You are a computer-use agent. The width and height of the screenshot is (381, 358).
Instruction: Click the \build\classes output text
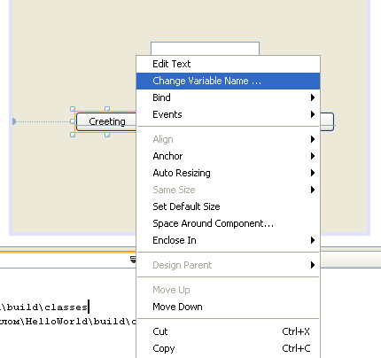[44, 307]
